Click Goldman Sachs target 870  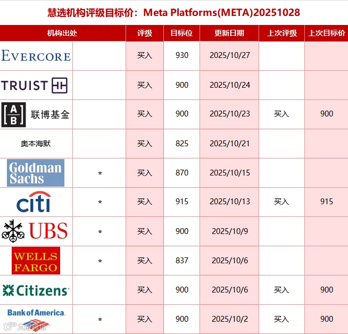click(182, 173)
